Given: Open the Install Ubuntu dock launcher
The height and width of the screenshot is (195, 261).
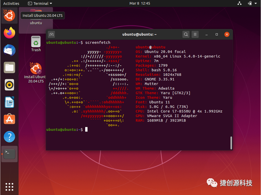Looking at the screenshot, I should 9,16.
